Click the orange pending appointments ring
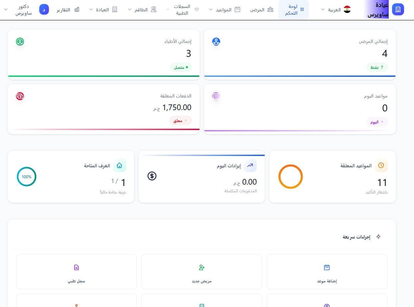This screenshot has height=307, width=414. coord(291,177)
